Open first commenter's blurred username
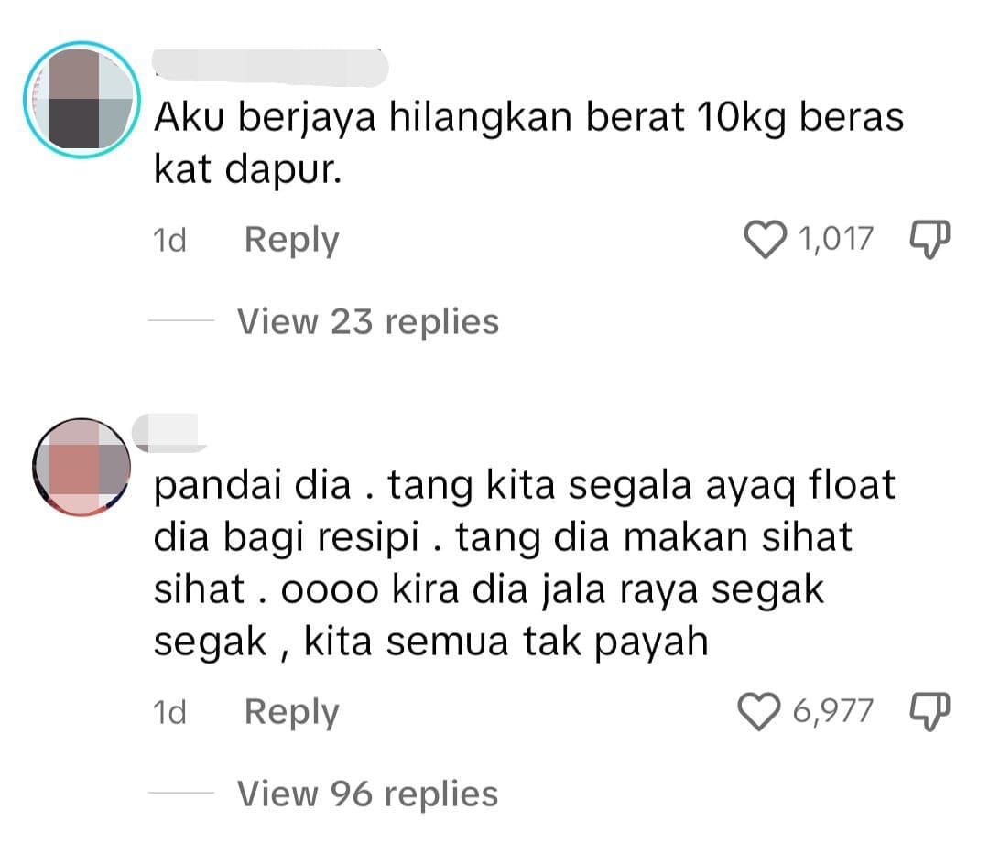This screenshot has width=989, height=853. coord(270,67)
